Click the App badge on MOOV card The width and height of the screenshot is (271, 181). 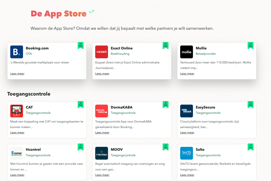pyautogui.click(x=166, y=147)
